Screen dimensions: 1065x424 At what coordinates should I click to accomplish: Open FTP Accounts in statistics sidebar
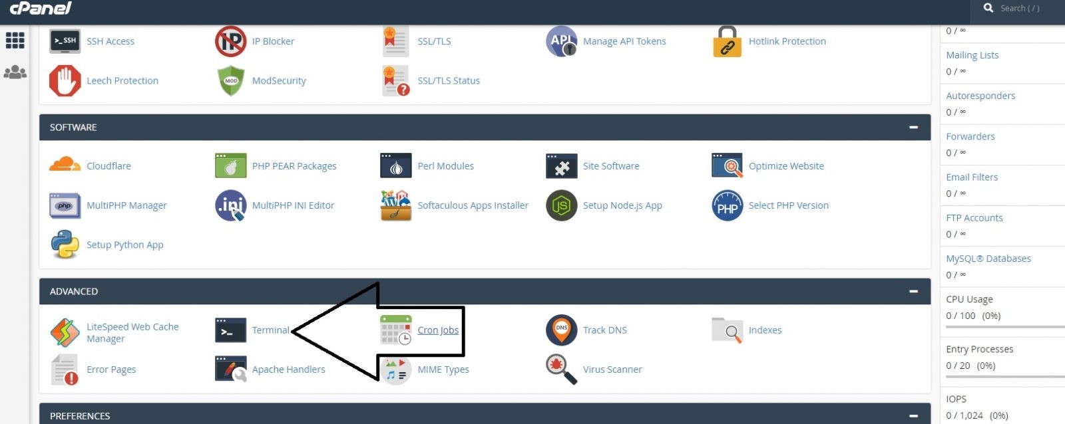(974, 218)
